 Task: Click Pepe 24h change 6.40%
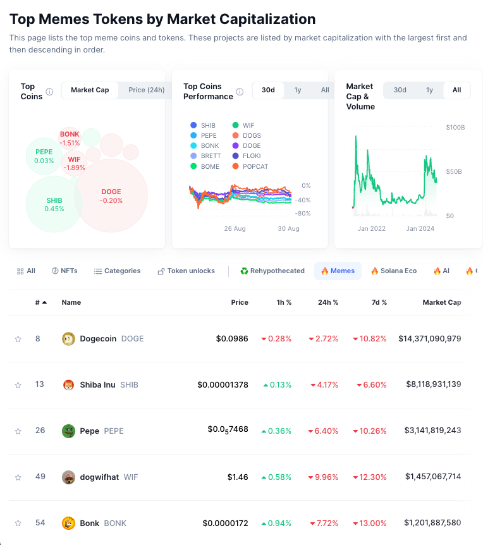[323, 431]
